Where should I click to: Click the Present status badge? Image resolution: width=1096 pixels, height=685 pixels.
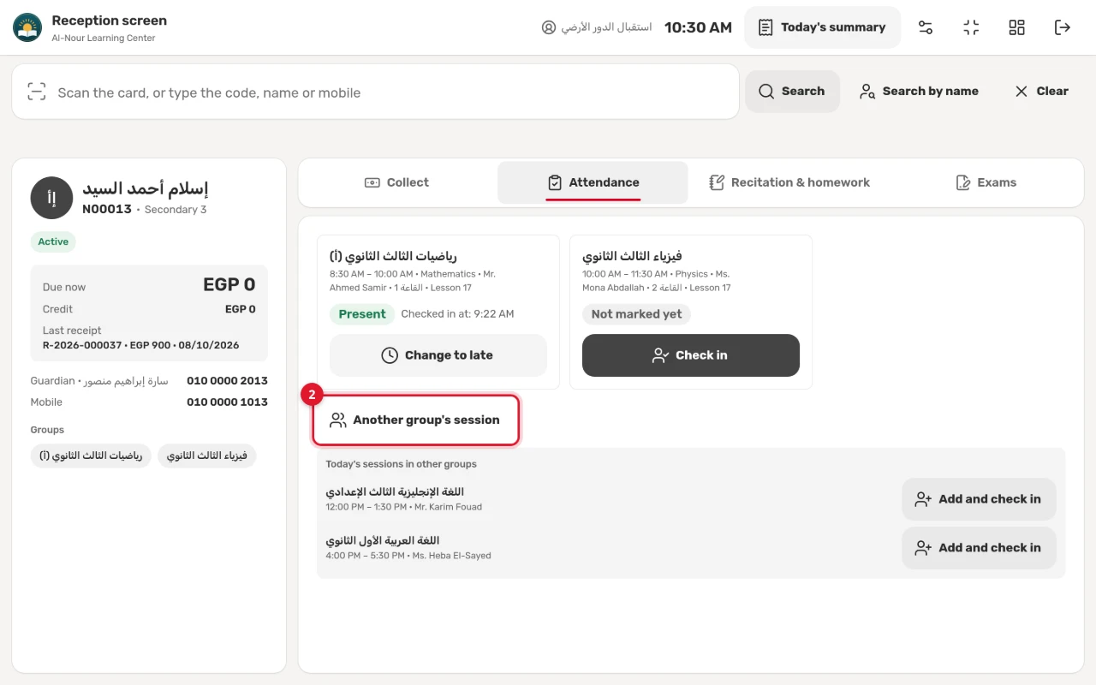coord(362,314)
